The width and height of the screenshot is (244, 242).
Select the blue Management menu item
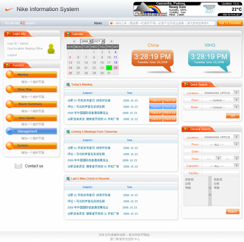pos(31,131)
